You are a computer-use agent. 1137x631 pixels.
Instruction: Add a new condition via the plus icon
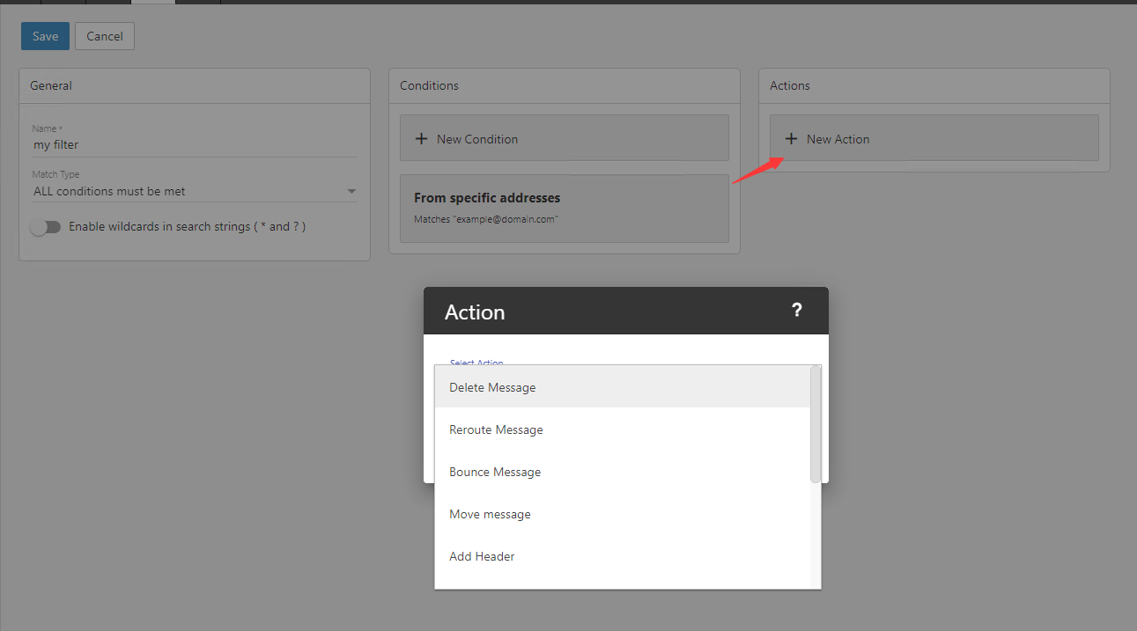[x=421, y=138]
